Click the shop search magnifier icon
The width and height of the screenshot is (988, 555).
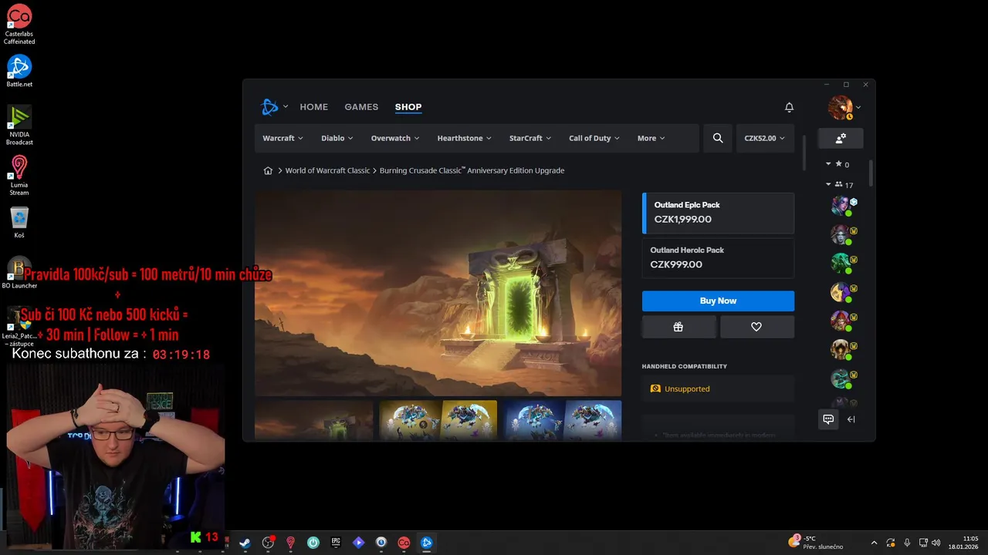coord(718,138)
